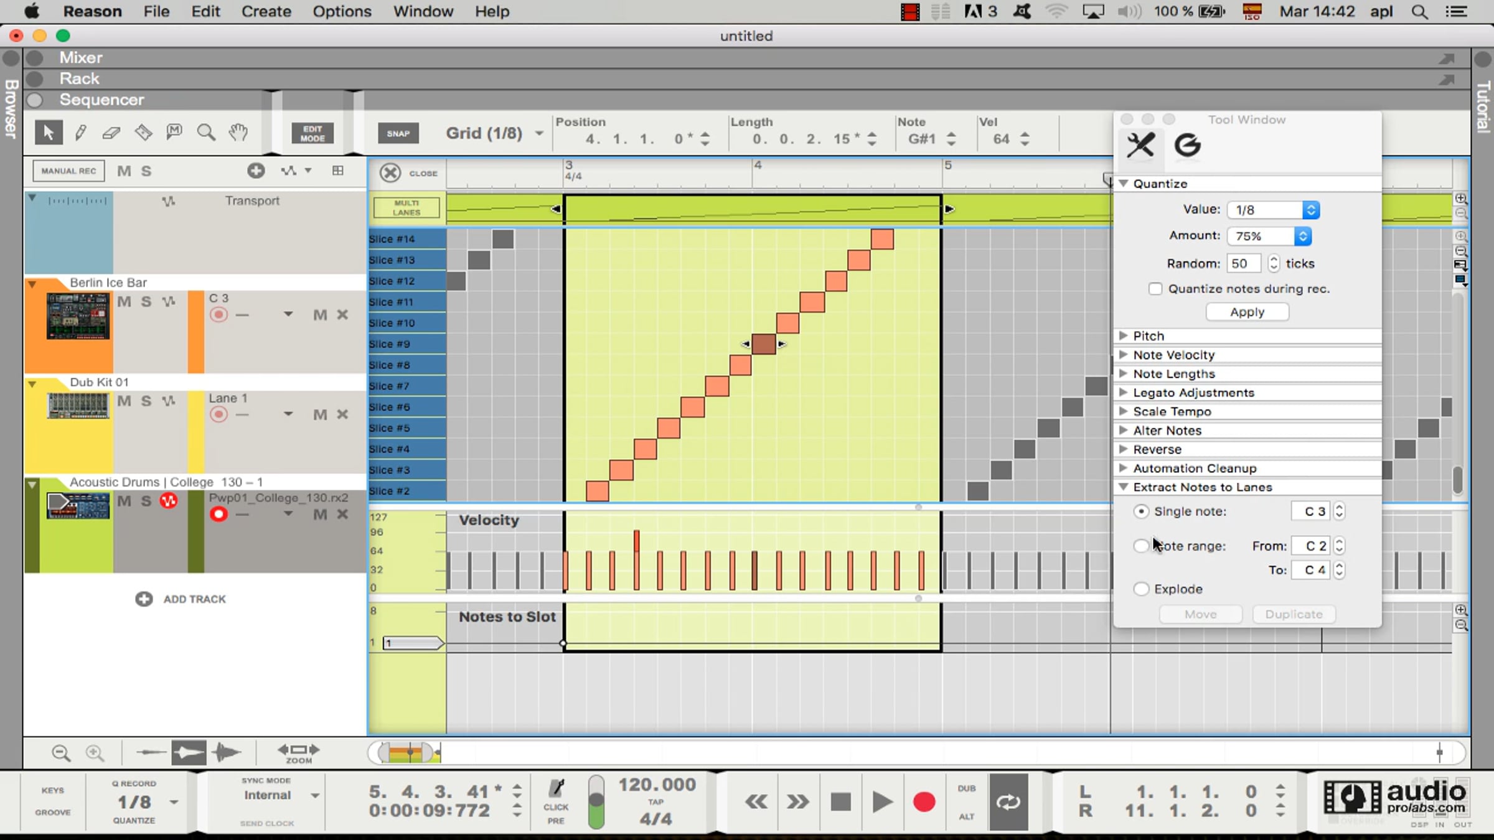Click the Apply button in Quantize
This screenshot has height=840, width=1494.
coord(1247,312)
